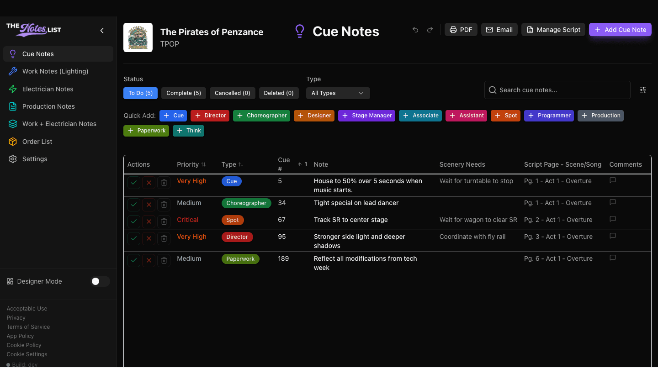Filter by Cancelled (0) status
The height and width of the screenshot is (369, 658).
point(233,93)
